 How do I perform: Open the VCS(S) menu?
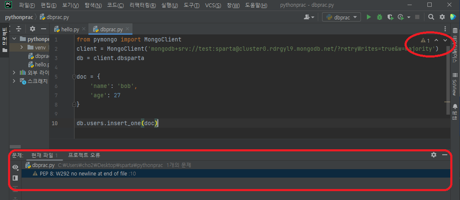[213, 5]
